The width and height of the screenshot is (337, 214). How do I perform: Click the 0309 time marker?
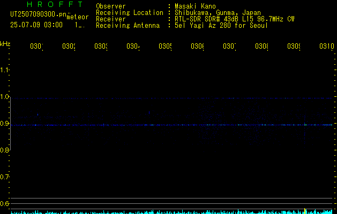[x=294, y=47]
